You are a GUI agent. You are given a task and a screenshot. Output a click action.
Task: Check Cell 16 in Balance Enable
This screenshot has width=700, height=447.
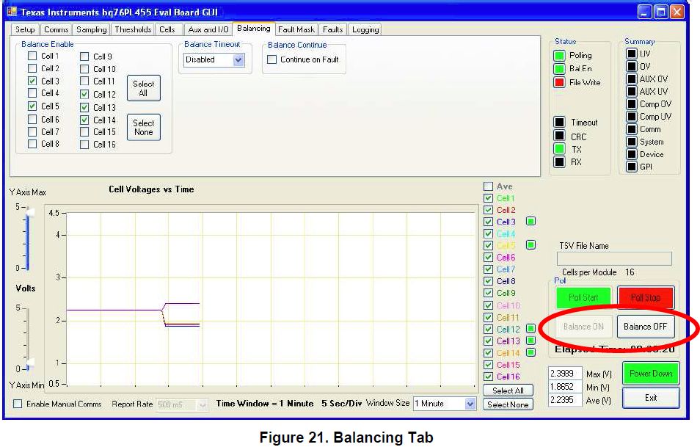click(x=84, y=145)
